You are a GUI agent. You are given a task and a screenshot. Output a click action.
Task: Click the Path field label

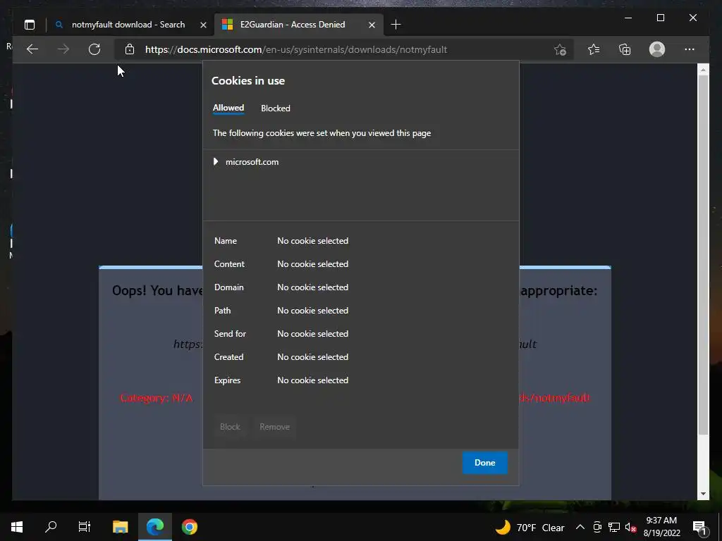(222, 311)
